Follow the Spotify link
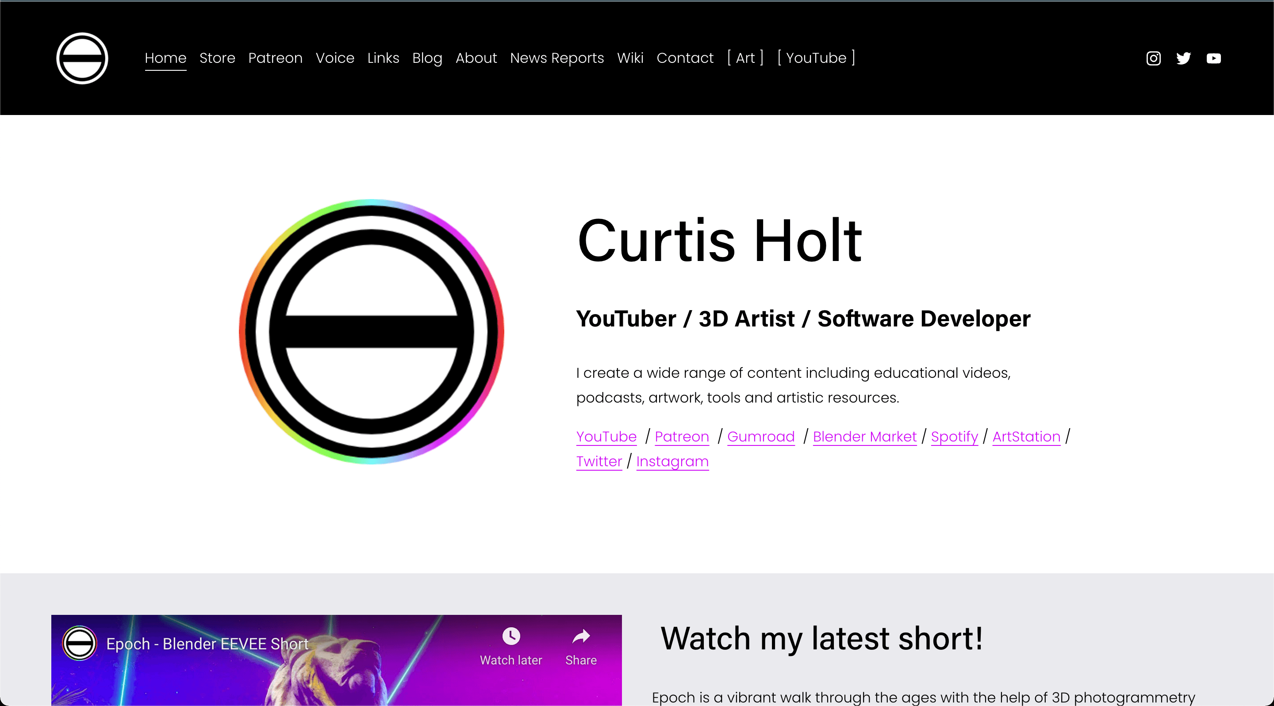1274x706 pixels. point(955,437)
